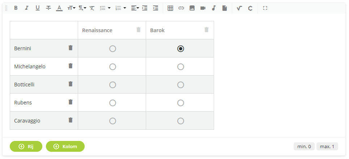Image resolution: width=349 pixels, height=159 pixels.
Task: Click the insert link icon
Action: tap(181, 8)
